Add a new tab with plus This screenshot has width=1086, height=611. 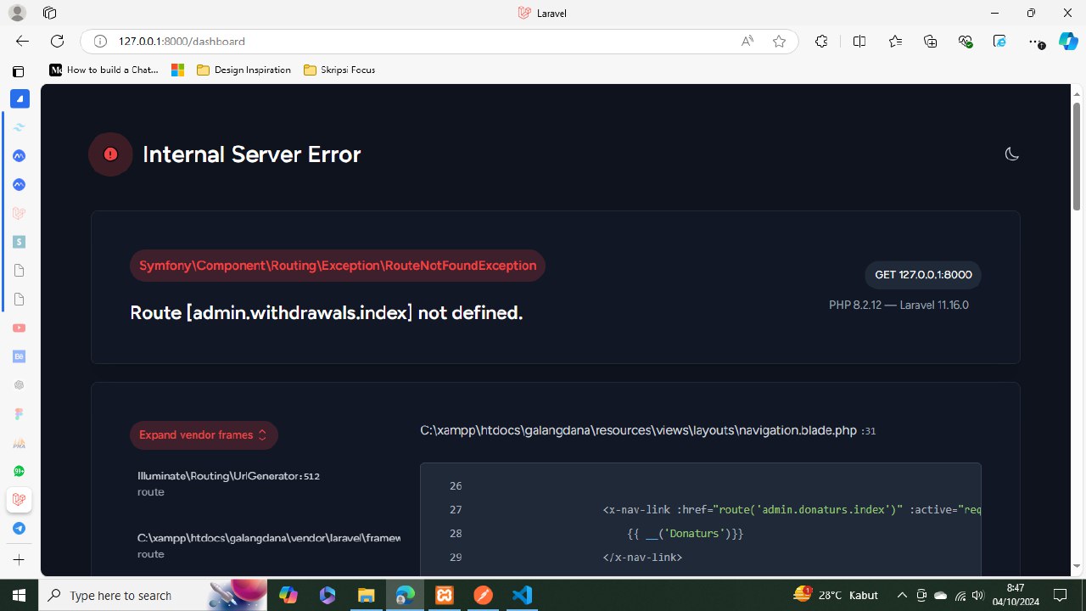click(x=19, y=560)
